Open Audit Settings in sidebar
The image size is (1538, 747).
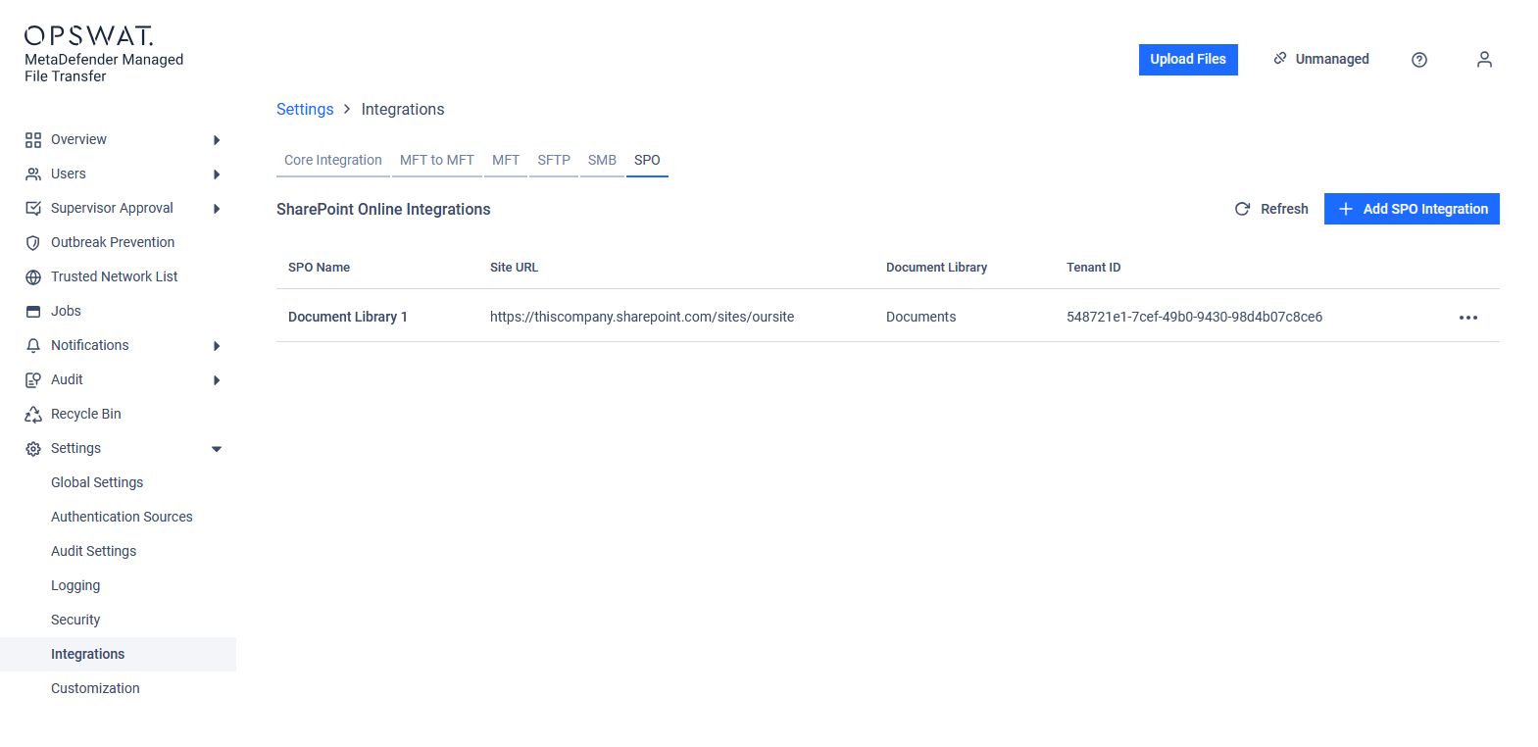(93, 551)
